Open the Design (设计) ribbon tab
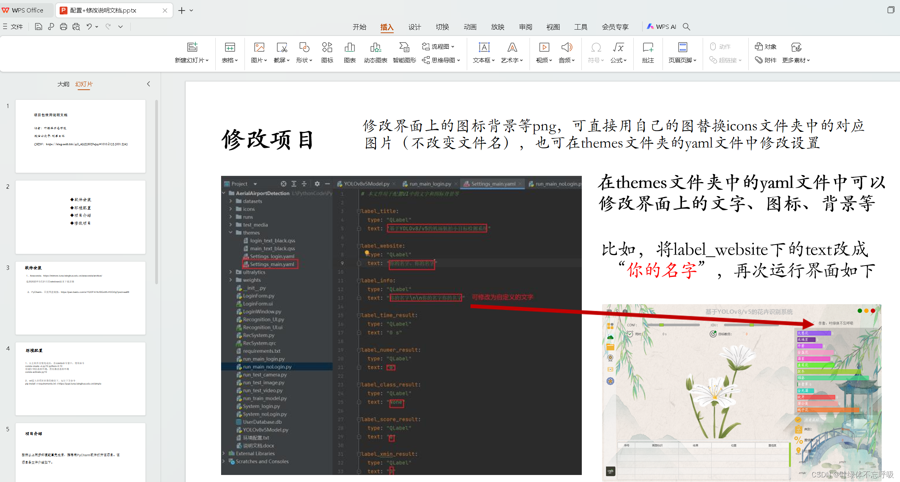This screenshot has width=900, height=482. (x=414, y=27)
